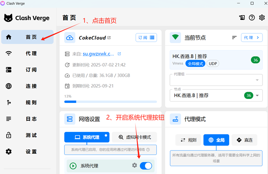Click the 当前节点 card title
The height and width of the screenshot is (174, 268).
195,38
